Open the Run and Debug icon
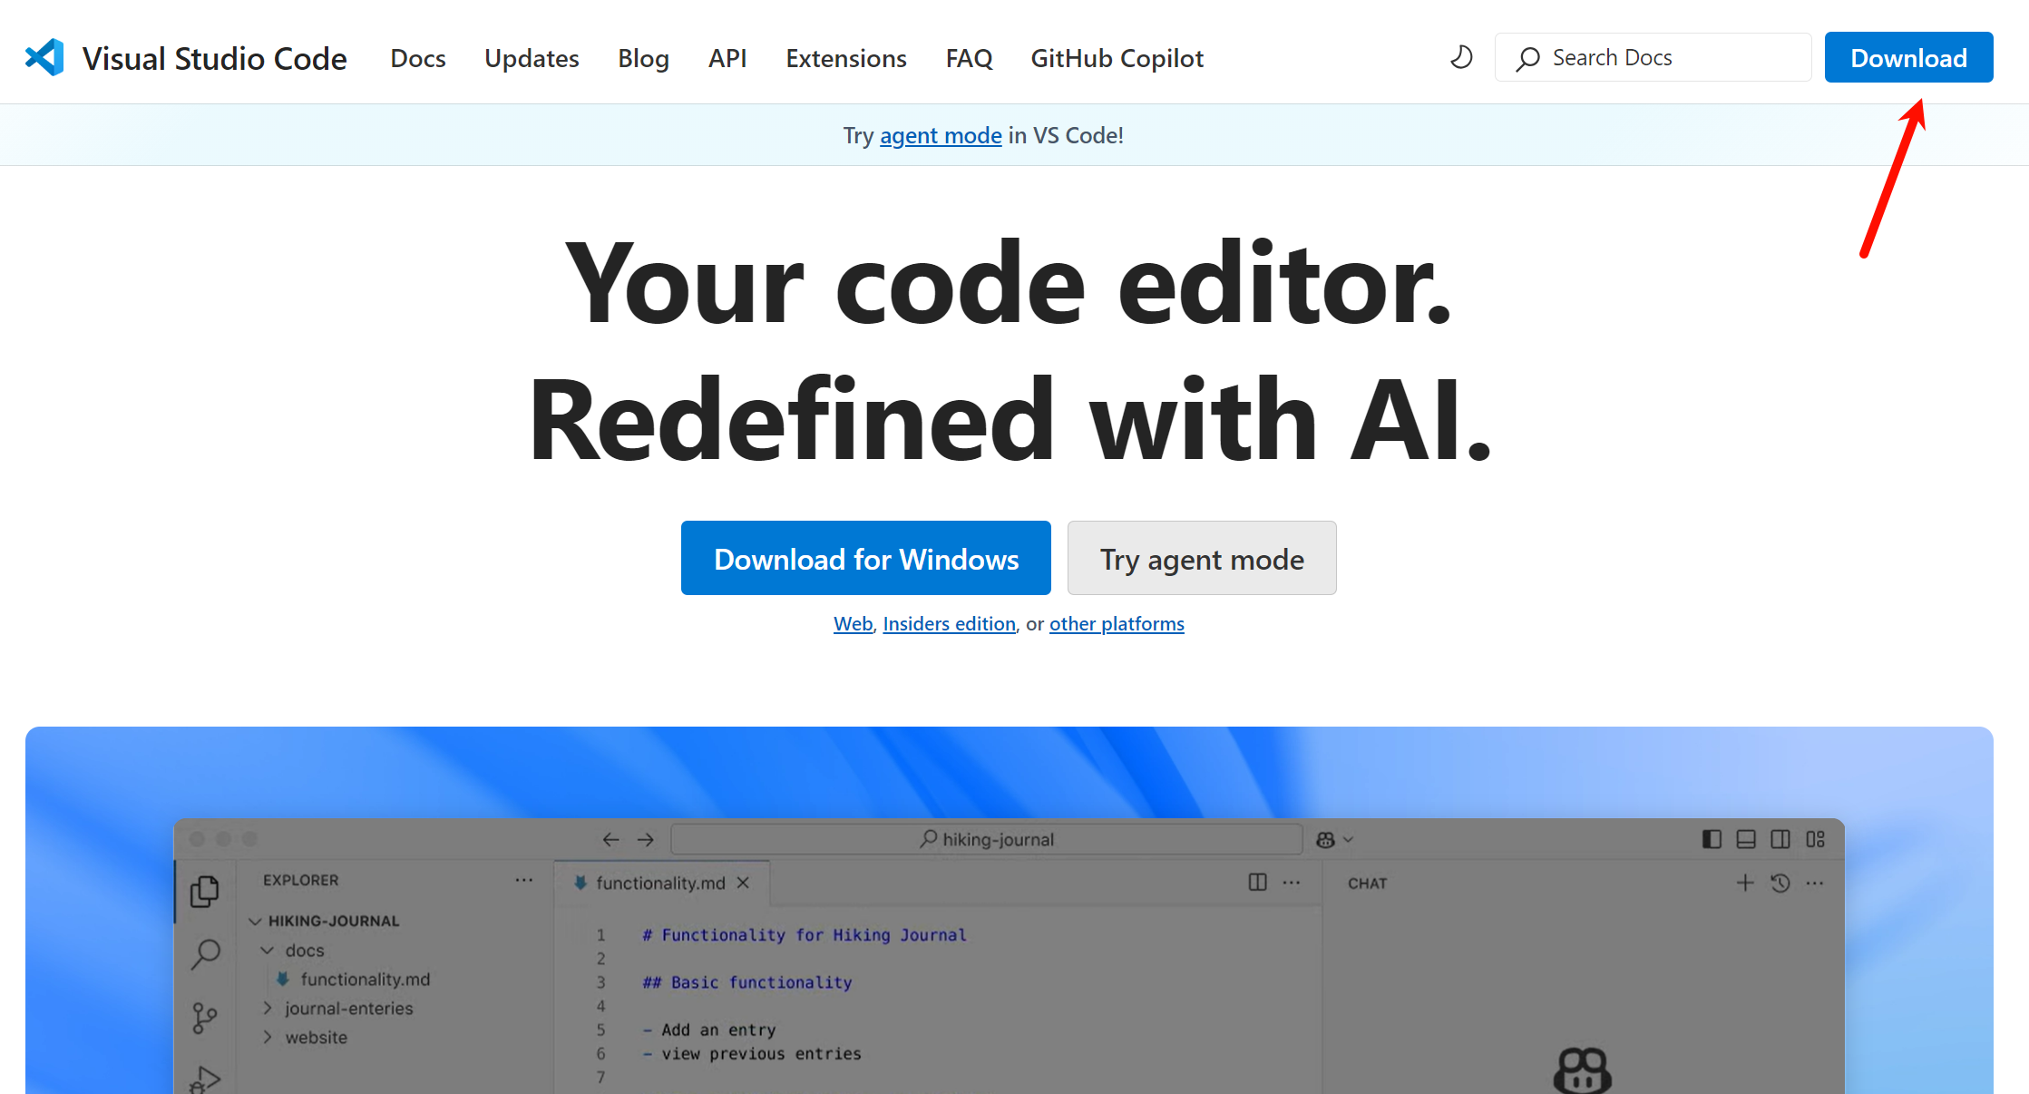The image size is (2029, 1094). click(206, 1079)
